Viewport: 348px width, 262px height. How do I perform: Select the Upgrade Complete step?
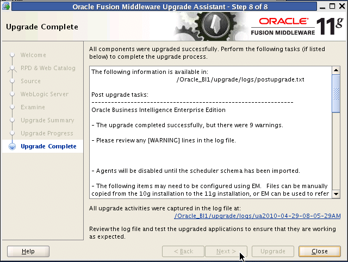pos(48,146)
